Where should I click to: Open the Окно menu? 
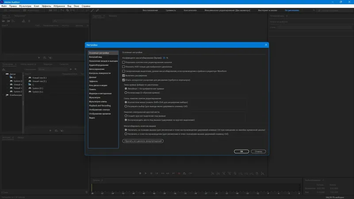[76, 6]
